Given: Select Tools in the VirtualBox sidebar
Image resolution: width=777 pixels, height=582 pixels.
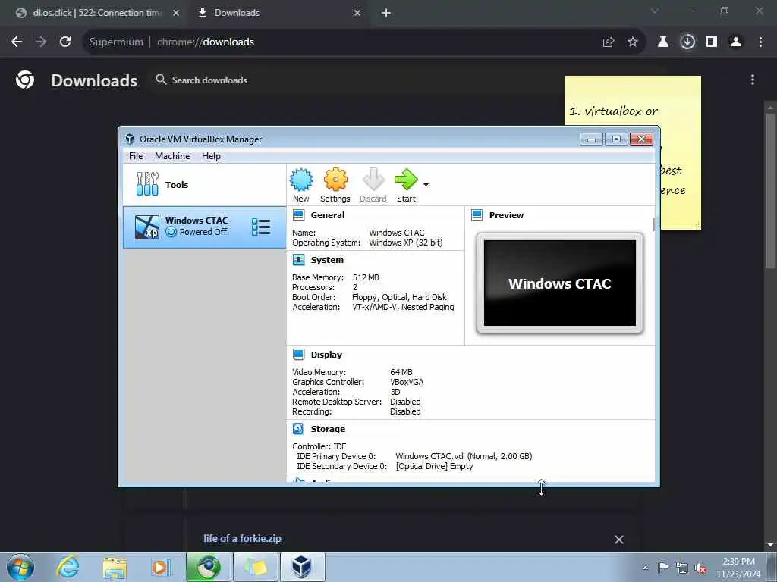Looking at the screenshot, I should tap(204, 185).
